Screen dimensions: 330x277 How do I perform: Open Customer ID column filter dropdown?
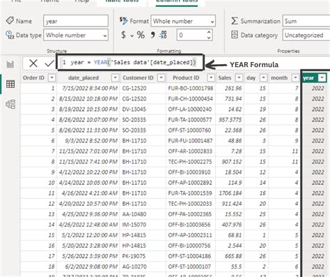pos(161,77)
